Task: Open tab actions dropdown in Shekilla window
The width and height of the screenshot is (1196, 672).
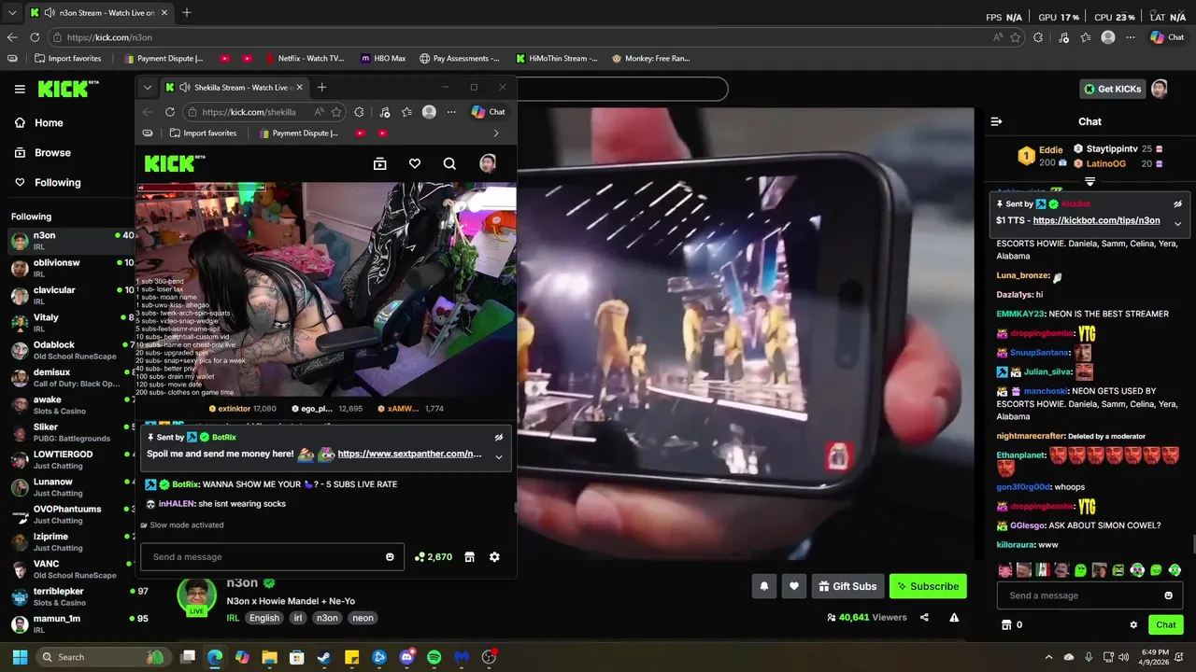Action: click(147, 87)
